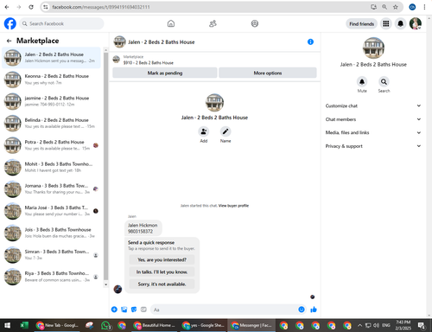Open more actions plus icon
This screenshot has width=432, height=332.
point(114,310)
